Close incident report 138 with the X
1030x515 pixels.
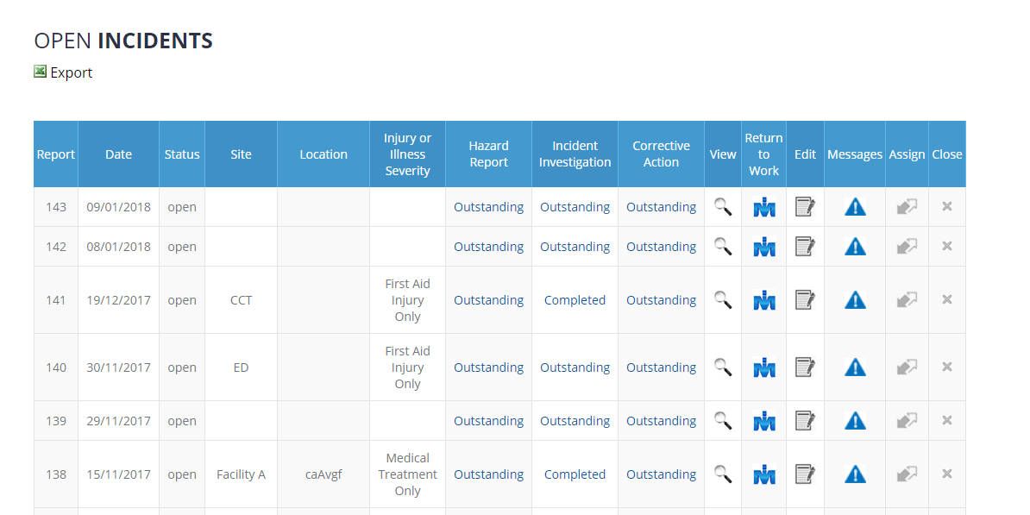click(946, 474)
